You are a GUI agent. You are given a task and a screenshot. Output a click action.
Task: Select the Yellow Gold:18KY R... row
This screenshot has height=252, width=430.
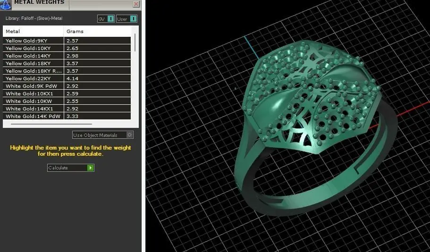point(67,71)
